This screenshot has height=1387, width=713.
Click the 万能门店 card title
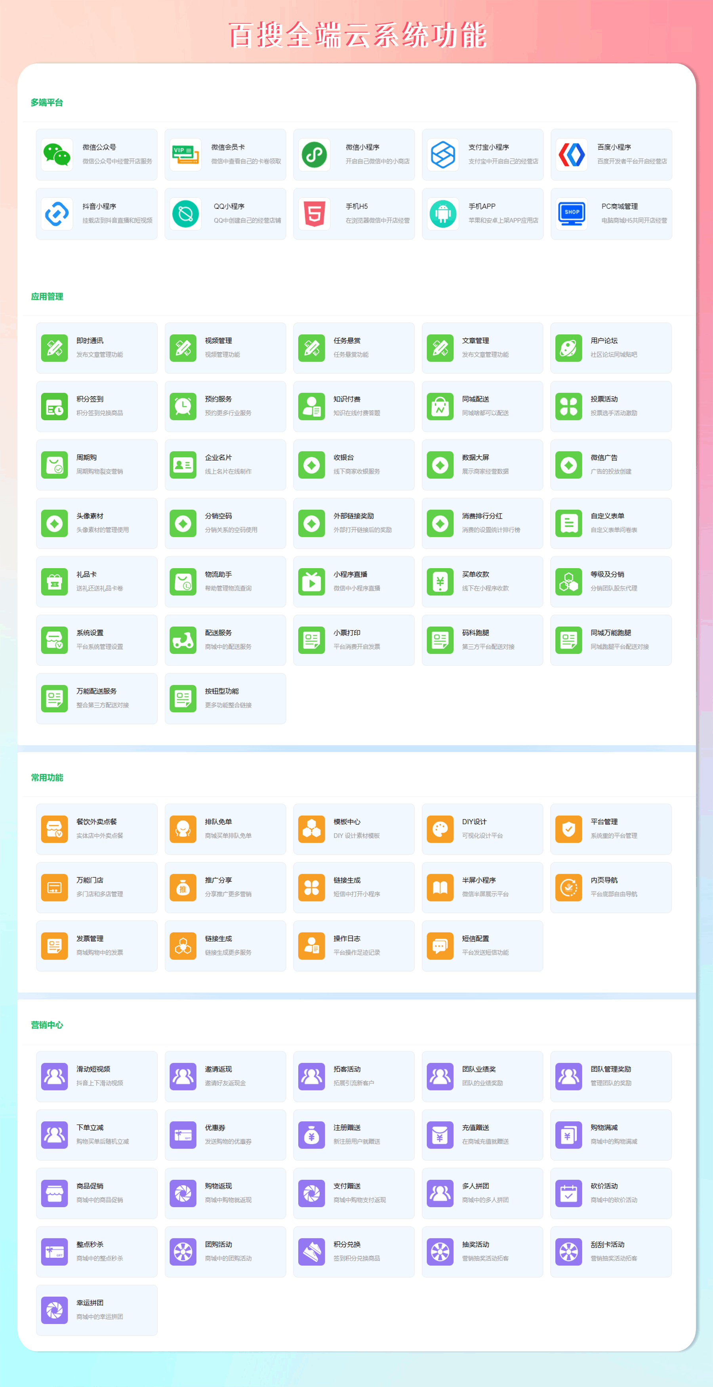click(90, 880)
